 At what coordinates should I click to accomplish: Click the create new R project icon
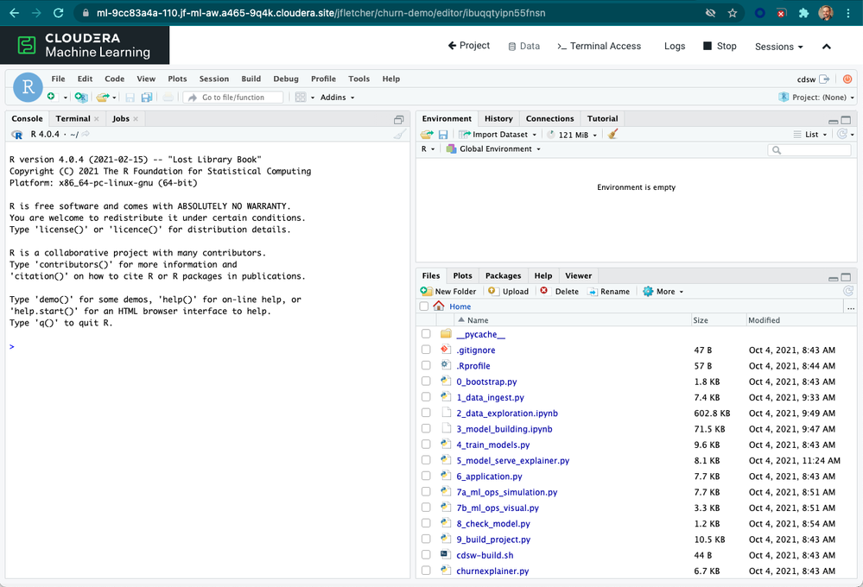(81, 97)
